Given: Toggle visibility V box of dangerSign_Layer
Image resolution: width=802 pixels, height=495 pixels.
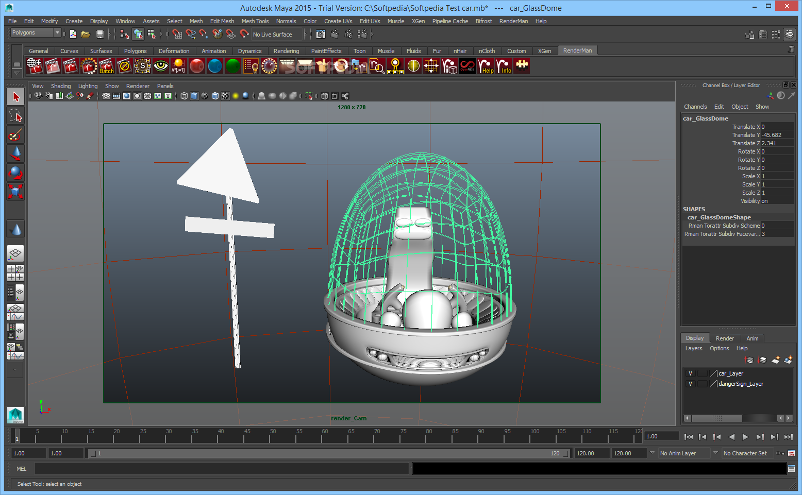Looking at the screenshot, I should pyautogui.click(x=690, y=384).
